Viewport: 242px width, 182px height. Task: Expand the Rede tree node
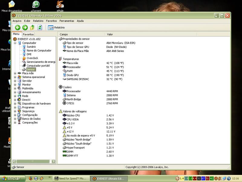click(x=15, y=96)
